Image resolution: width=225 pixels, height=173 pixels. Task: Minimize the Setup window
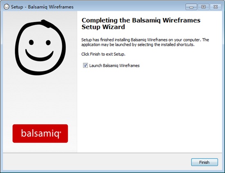[191, 7]
